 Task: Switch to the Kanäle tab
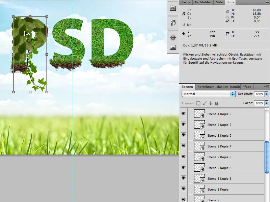235,87
